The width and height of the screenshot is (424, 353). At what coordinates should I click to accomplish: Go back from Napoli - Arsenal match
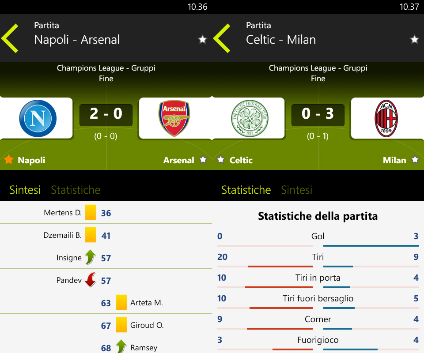tap(10, 38)
